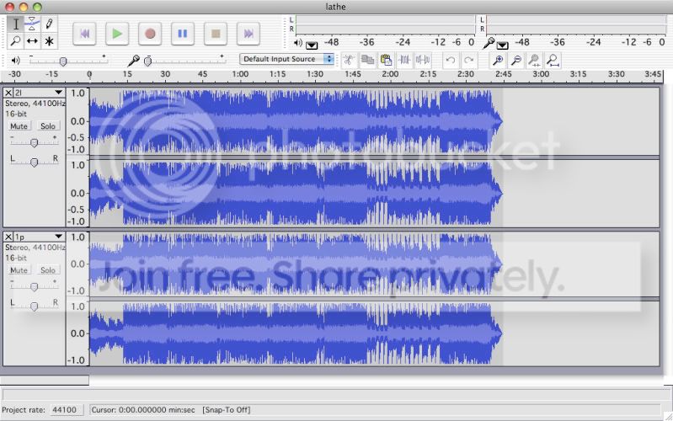Click the Redo arrow icon
673x421 pixels.
(468, 60)
